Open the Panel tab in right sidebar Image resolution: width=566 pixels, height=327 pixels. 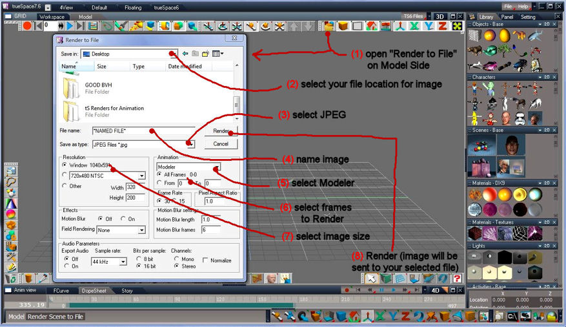[507, 17]
